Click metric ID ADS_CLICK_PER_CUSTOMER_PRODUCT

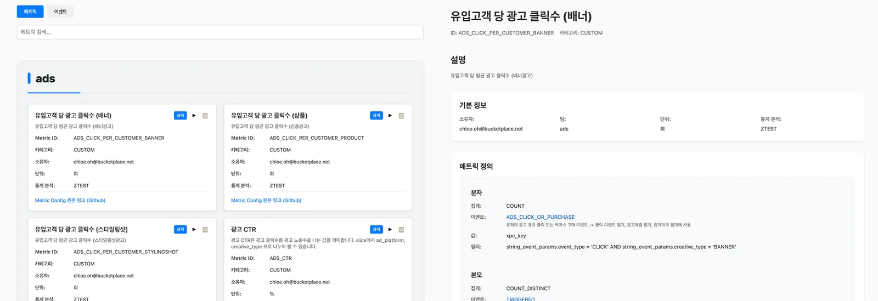pyautogui.click(x=317, y=138)
